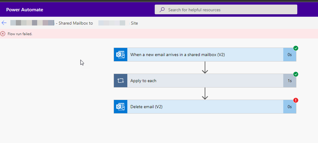Click the loop icon on Apply to each
The image size is (318, 143).
click(x=120, y=80)
